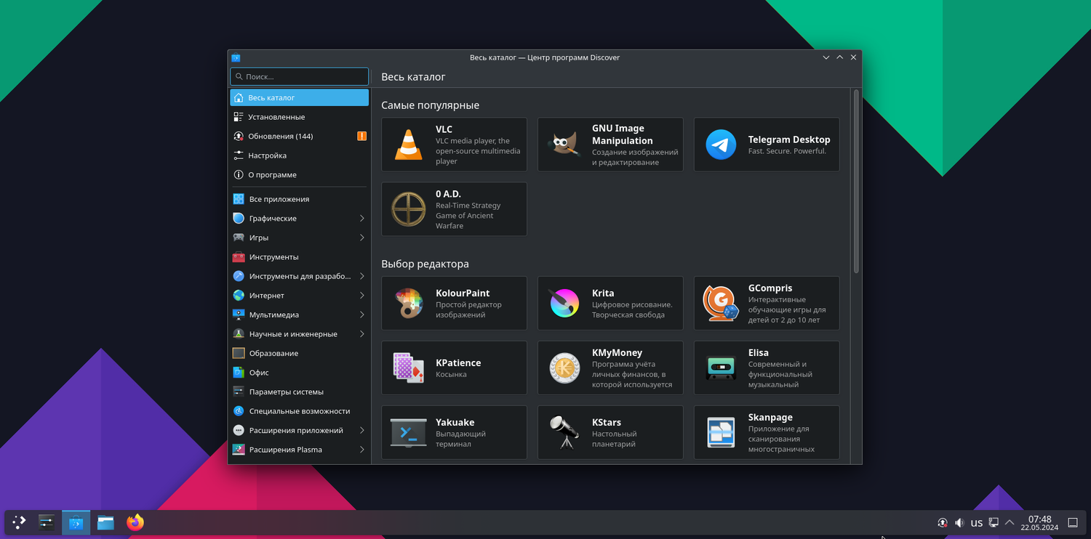This screenshot has width=1091, height=539.
Task: Open the Параметры системы category
Action: (299, 392)
